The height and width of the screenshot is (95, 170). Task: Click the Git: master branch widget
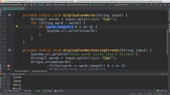159,94
